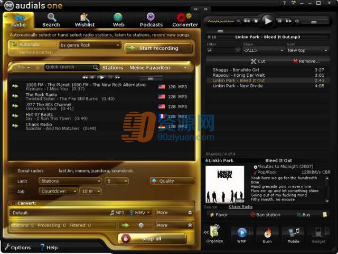Click the Ban station button
This screenshot has width=338, height=254.
265,215
